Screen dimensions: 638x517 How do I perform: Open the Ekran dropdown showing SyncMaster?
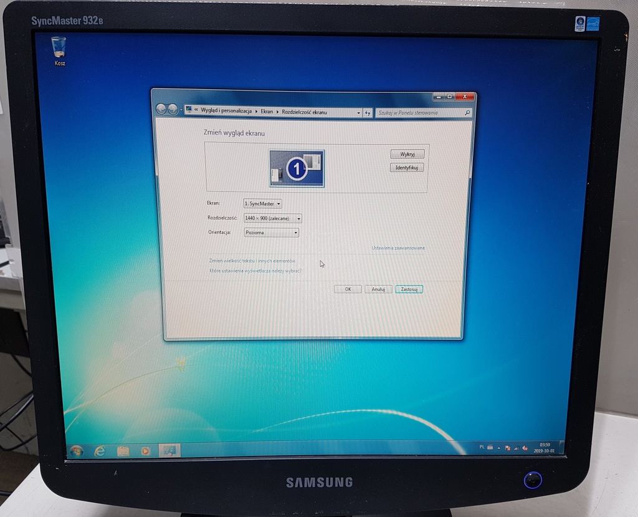click(262, 204)
